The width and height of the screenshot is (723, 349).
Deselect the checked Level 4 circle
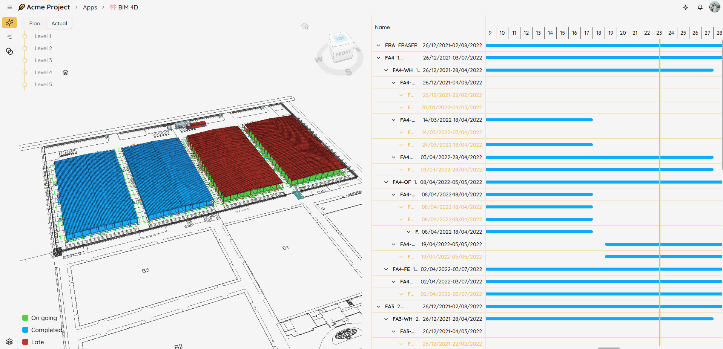click(25, 72)
